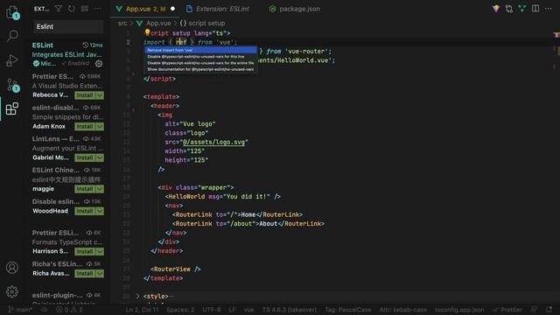Select show documentation for no-unused-vars
The image size is (560, 315).
(x=200, y=69)
